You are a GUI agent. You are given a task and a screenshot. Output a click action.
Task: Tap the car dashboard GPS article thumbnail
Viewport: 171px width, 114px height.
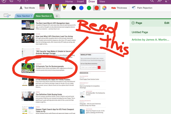pyautogui.click(x=28, y=38)
